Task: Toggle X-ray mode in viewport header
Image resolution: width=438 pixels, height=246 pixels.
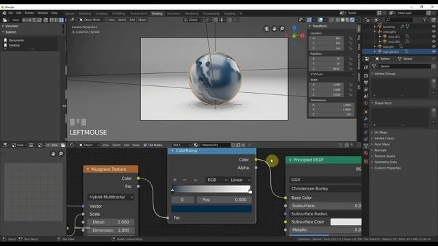Action: click(x=331, y=20)
